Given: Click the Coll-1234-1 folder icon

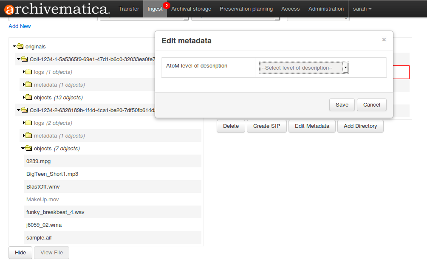Looking at the screenshot, I should tap(24, 59).
